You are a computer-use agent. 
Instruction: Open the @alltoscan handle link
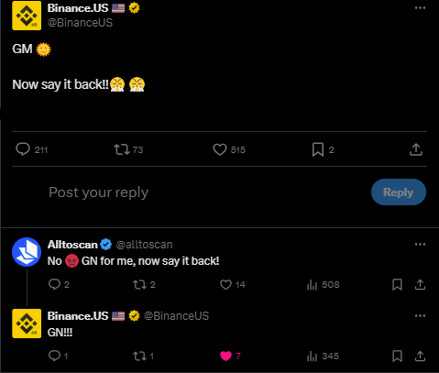pos(144,245)
